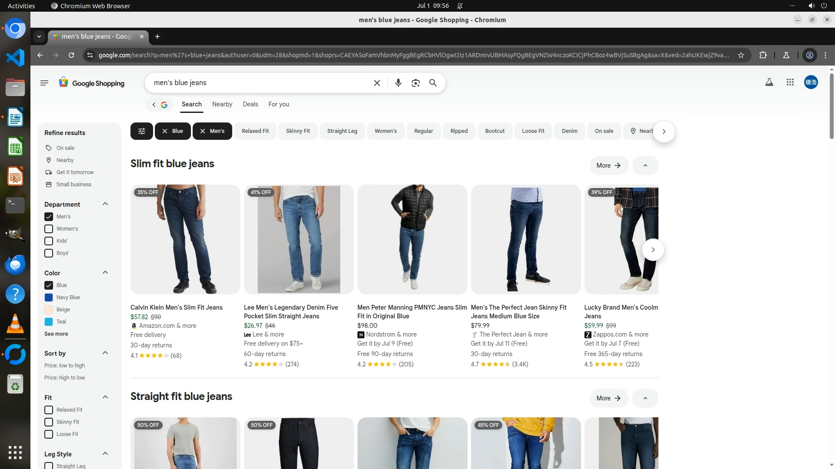The width and height of the screenshot is (835, 469).
Task: Collapse the Slim fit blue jeans section
Action: point(645,165)
